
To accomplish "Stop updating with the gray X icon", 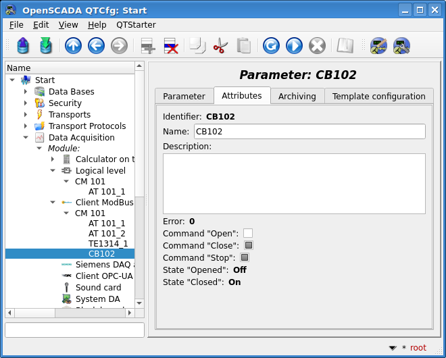I will (x=317, y=45).
